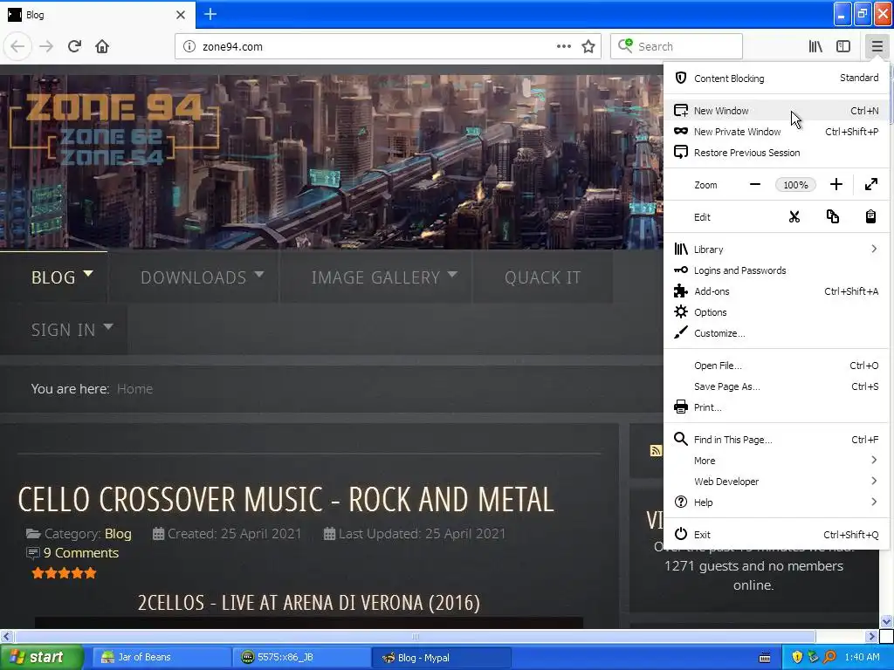
Task: Open the Library toolbar button
Action: pyautogui.click(x=815, y=46)
